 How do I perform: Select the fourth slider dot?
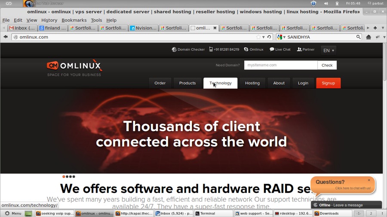74,176
